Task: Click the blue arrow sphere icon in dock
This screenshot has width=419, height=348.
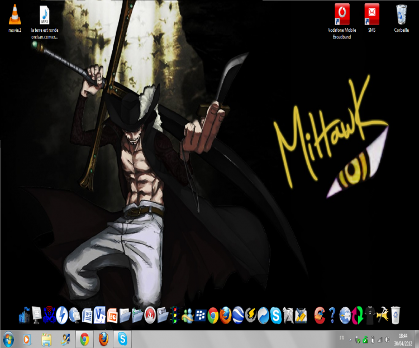Action: point(263,316)
